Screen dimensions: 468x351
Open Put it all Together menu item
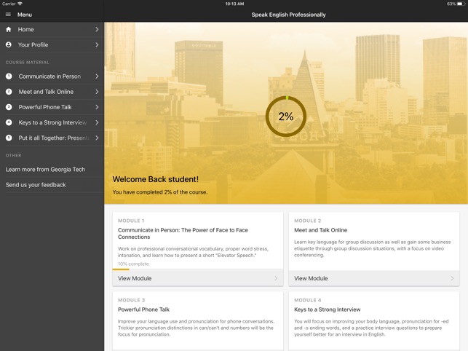[x=52, y=138]
